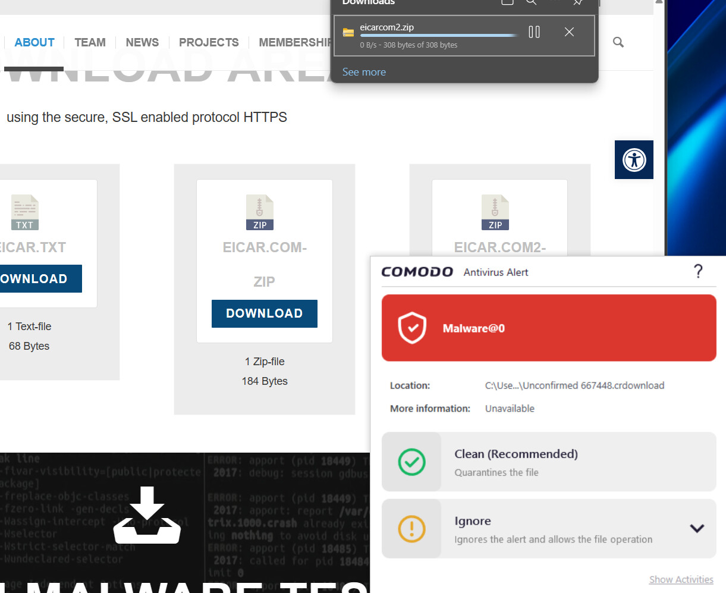Viewport: 726px width, 593px height.
Task: Click the '308 bytes of 308 bytes' status
Action: click(420, 45)
